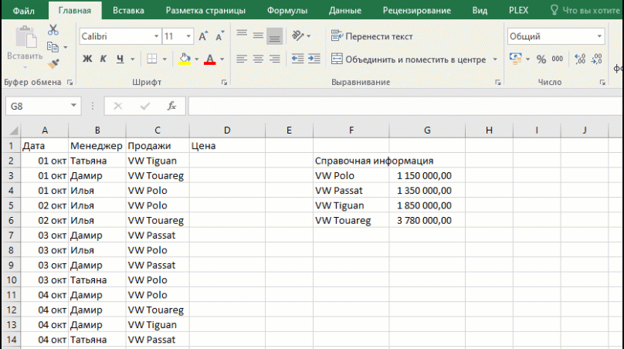Screen dimensions: 624x349
Task: Toggle bold Ж formatting
Action: coord(87,59)
